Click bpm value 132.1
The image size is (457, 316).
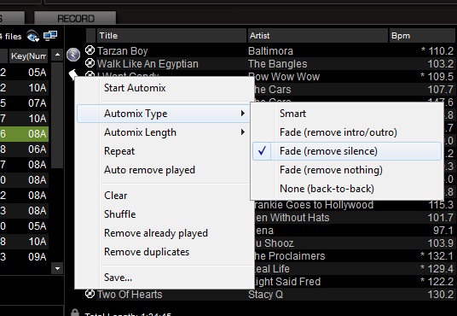point(441,256)
